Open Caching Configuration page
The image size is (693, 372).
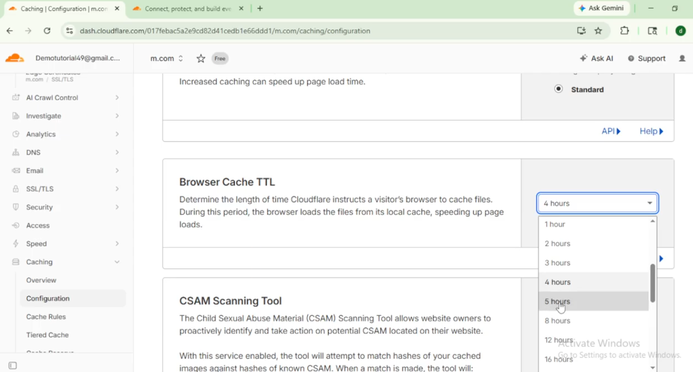click(x=73, y=299)
